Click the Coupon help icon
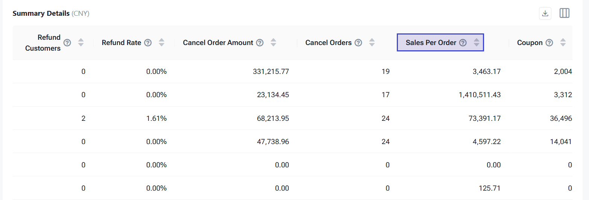Viewport: 589px width, 200px height. coord(550,43)
